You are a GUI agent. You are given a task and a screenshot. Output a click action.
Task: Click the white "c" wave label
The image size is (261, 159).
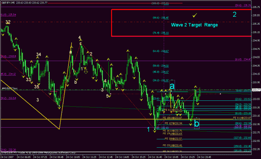tap(81, 44)
